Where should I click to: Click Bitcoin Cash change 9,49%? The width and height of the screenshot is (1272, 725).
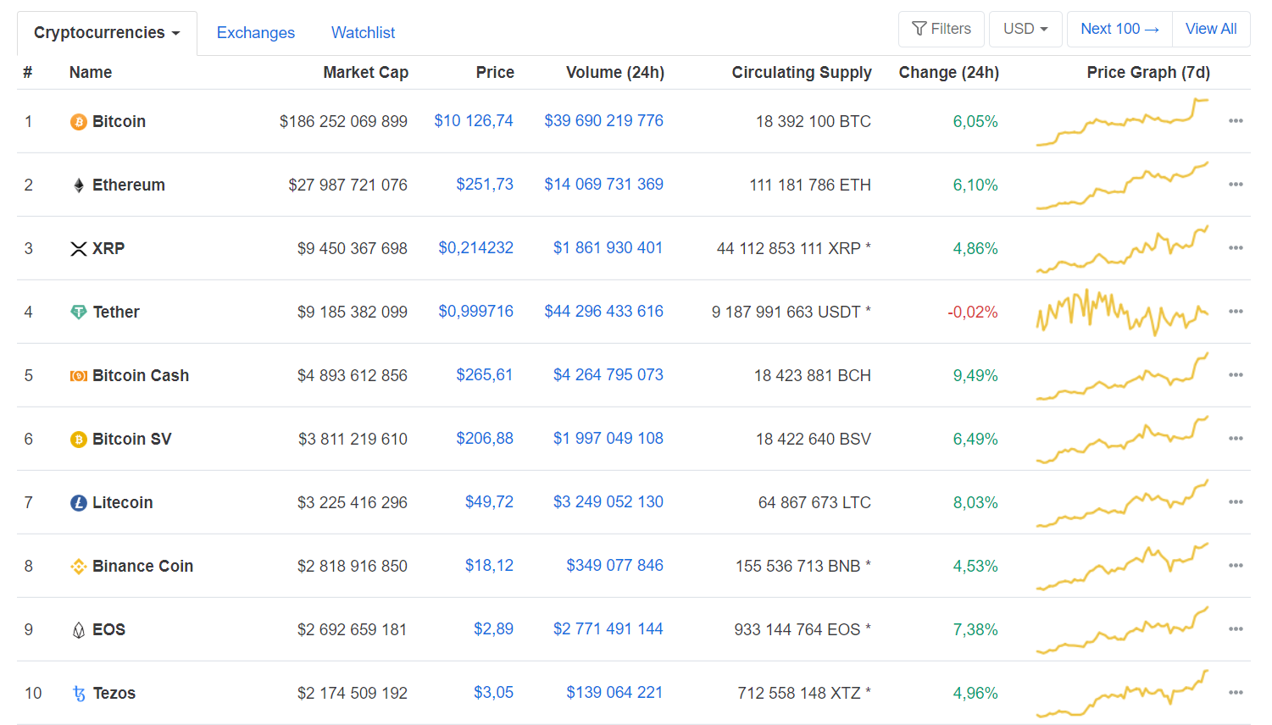[x=975, y=376]
